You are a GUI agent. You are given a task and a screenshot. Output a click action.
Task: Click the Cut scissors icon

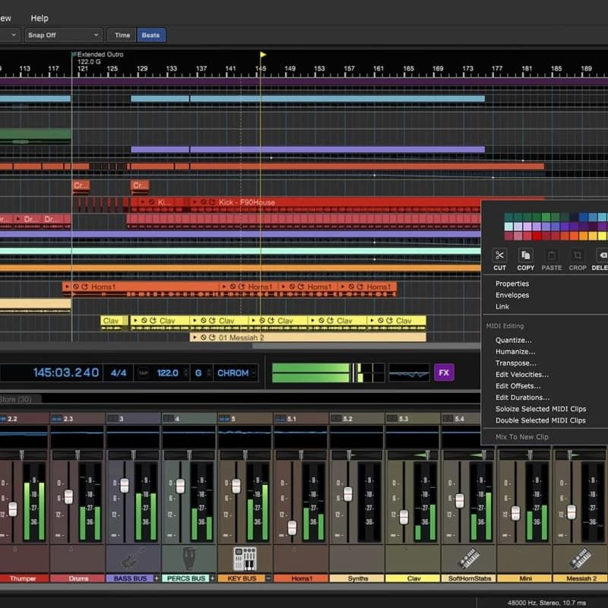coord(499,256)
